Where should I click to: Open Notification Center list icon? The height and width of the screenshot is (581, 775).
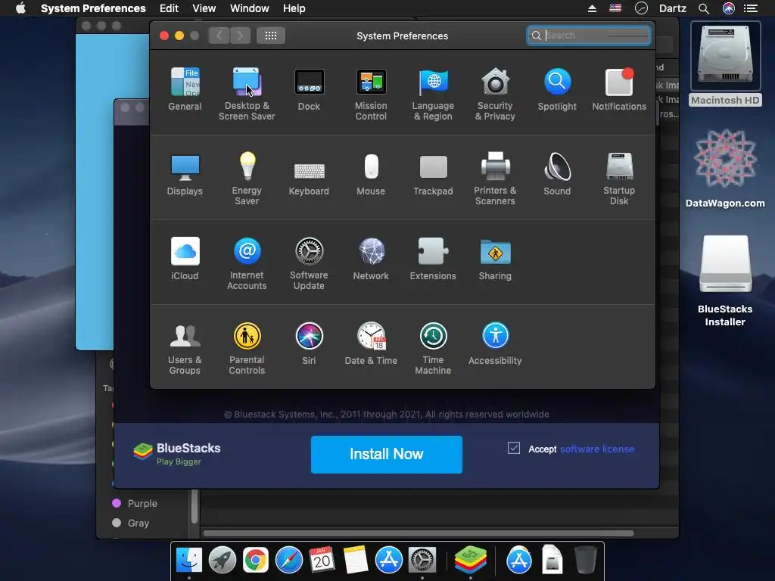pos(751,8)
